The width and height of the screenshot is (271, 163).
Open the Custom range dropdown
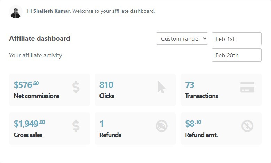182,38
